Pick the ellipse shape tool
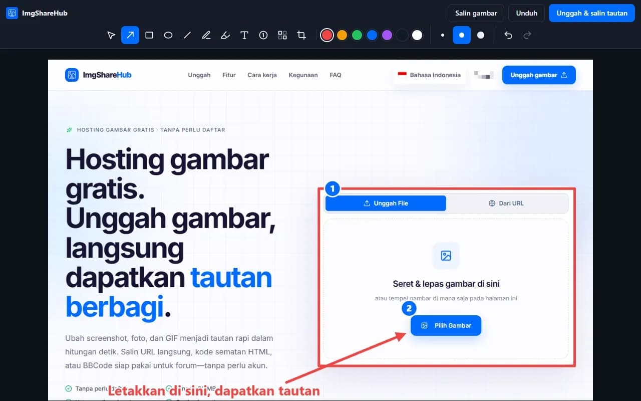641x401 pixels. (x=168, y=35)
